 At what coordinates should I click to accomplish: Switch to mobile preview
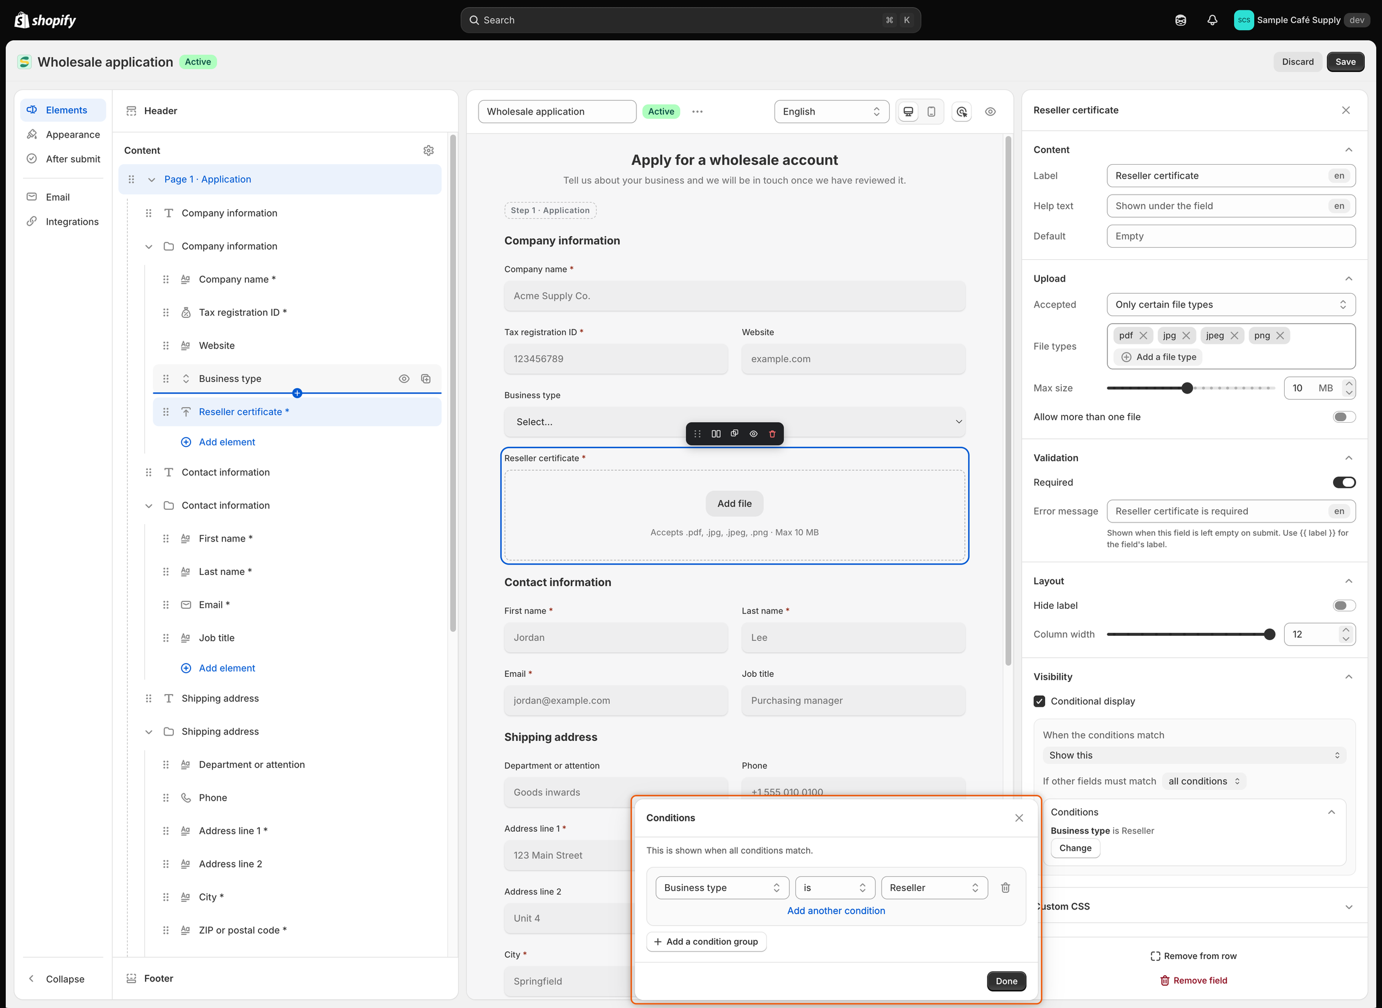[x=931, y=112]
